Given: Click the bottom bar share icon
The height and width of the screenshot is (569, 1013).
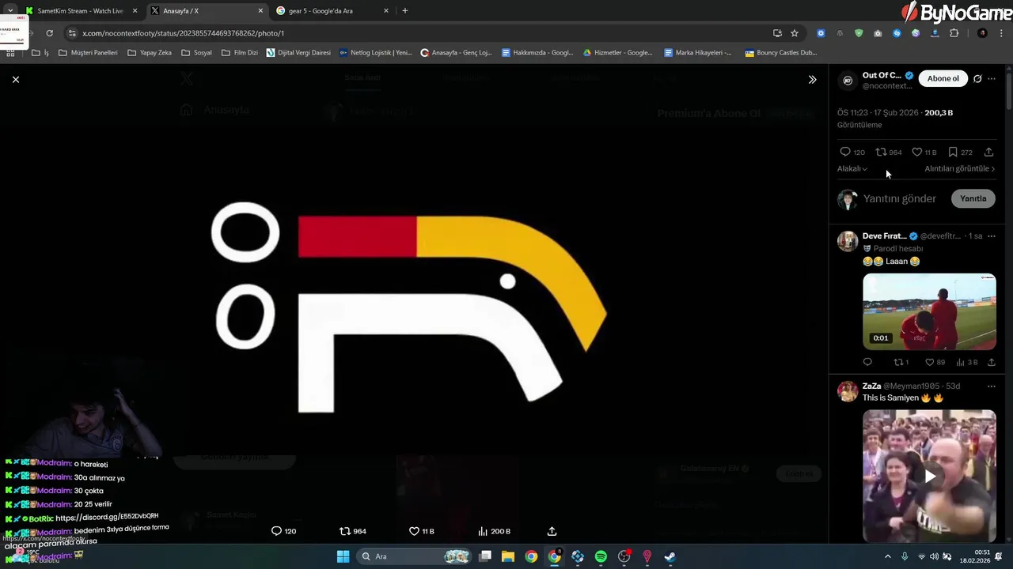Looking at the screenshot, I should coord(552,531).
